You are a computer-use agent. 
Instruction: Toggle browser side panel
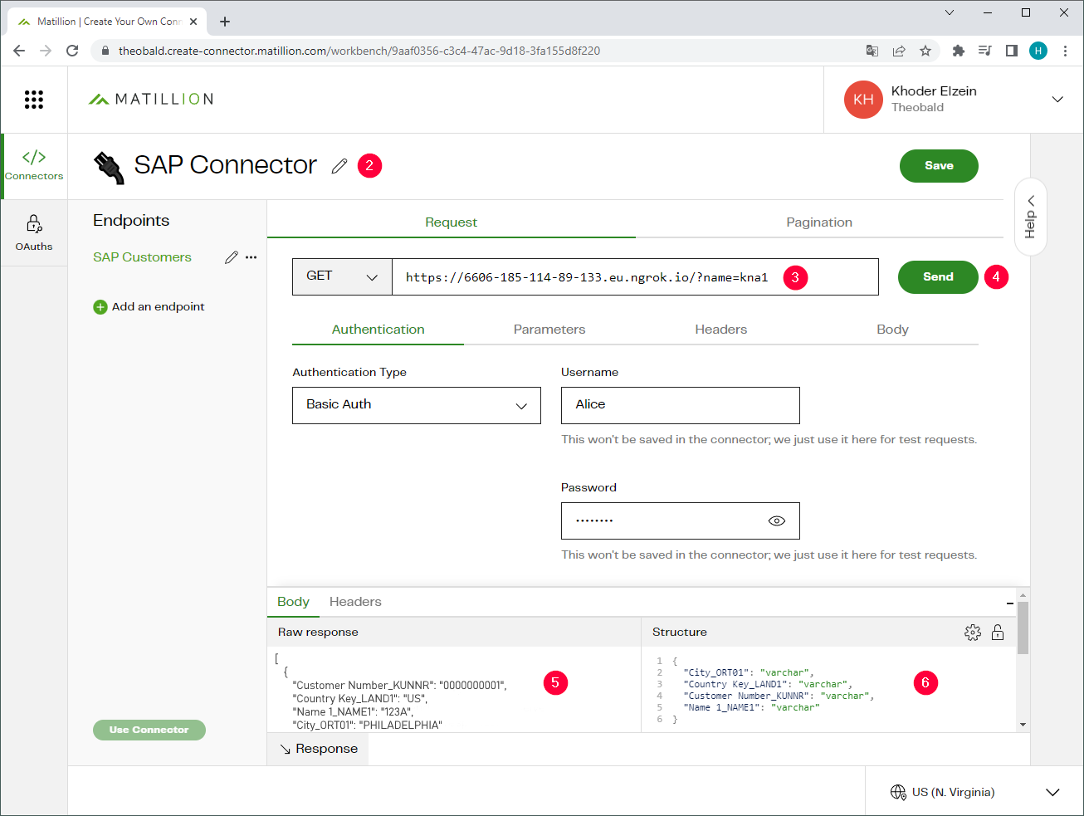click(1012, 51)
